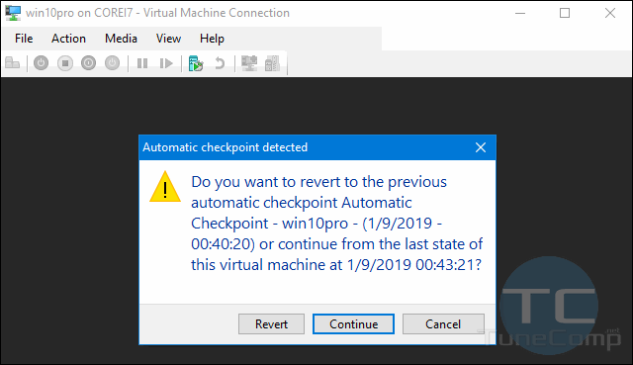Pause the virtual machine from toolbar
Image resolution: width=633 pixels, height=365 pixels.
[142, 63]
